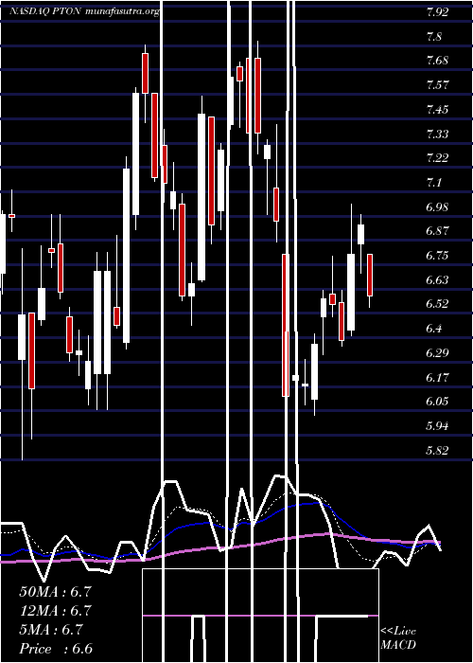Click the 7.1 price axis label
Image resolution: width=473 pixels, height=663 pixels.
point(434,183)
